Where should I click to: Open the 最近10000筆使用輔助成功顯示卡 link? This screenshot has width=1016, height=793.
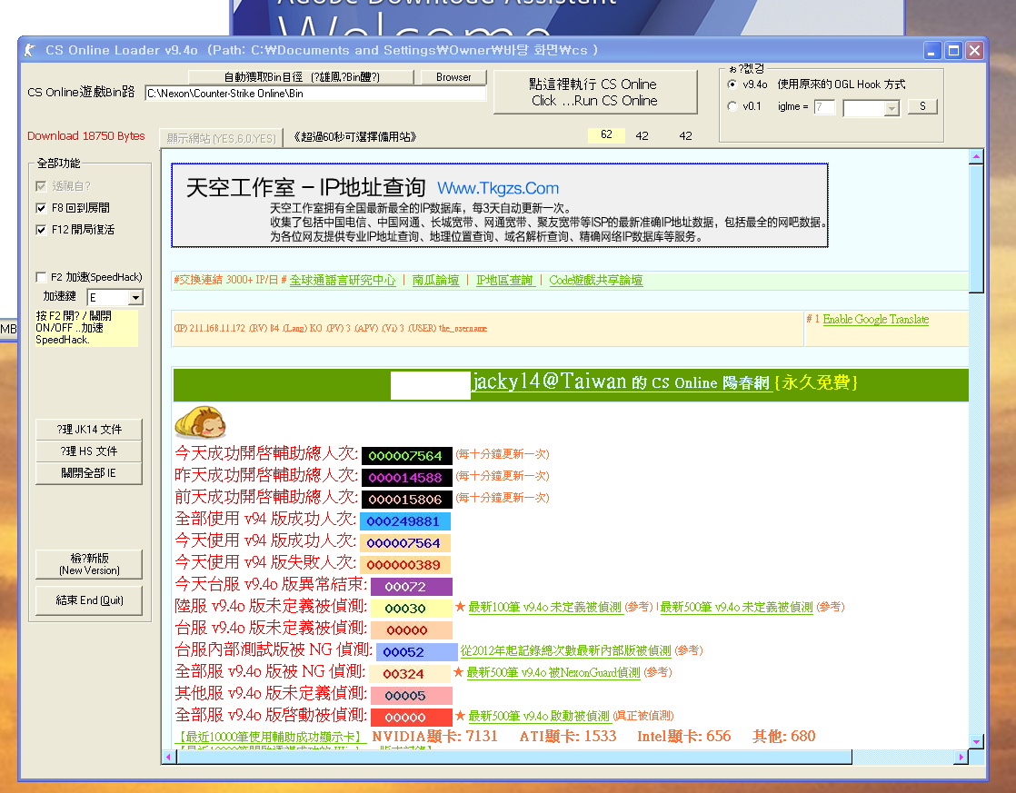270,737
